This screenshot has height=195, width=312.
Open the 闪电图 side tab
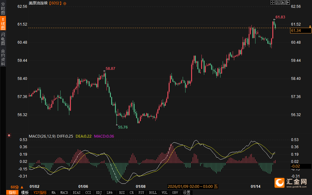pyautogui.click(x=3, y=39)
